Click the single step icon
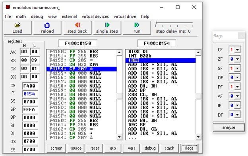248x156 pixels. click(107, 25)
